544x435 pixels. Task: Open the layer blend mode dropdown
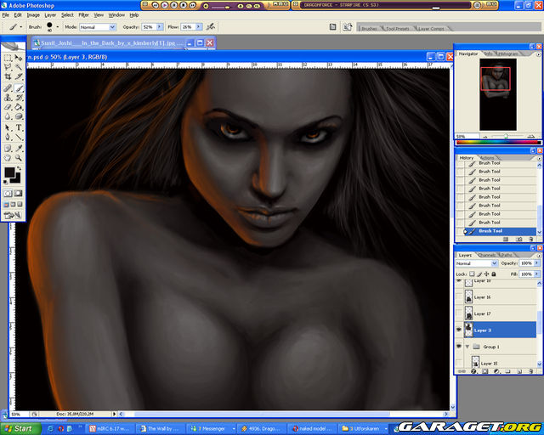[477, 263]
